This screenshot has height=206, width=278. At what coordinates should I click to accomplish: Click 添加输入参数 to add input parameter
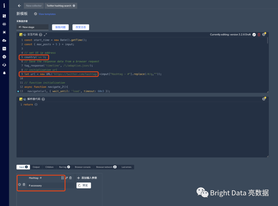[x=87, y=178]
